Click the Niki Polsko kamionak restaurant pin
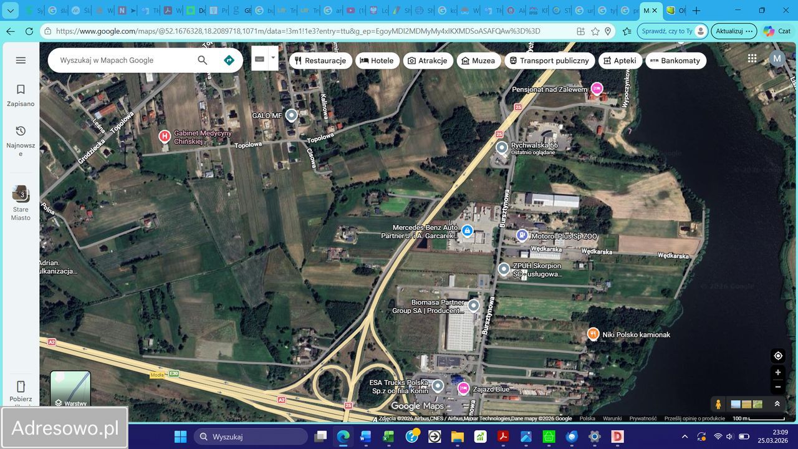 (x=593, y=334)
